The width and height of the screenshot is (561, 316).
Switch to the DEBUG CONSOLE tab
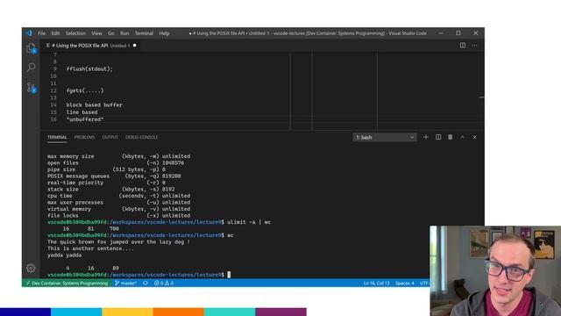(141, 137)
